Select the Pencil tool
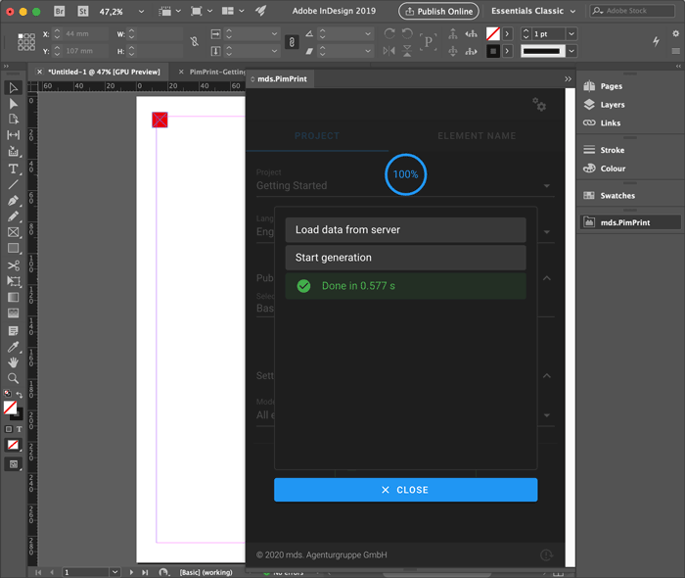 pyautogui.click(x=13, y=217)
